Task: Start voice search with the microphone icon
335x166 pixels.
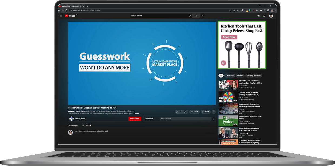Action: pyautogui.click(x=203, y=16)
